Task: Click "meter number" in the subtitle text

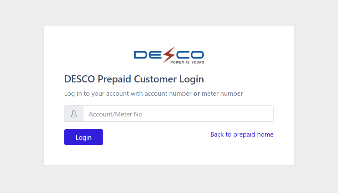Action: coord(222,93)
